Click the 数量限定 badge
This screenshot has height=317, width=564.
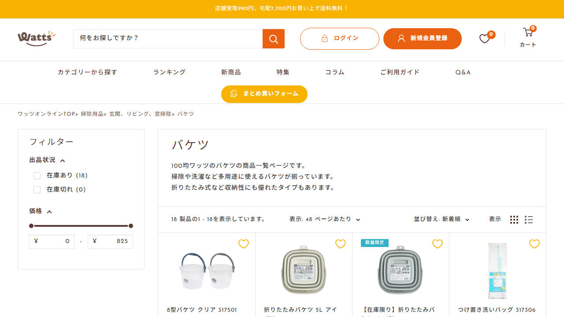(x=375, y=243)
